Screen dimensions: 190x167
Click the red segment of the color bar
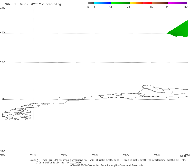tap(147, 3)
